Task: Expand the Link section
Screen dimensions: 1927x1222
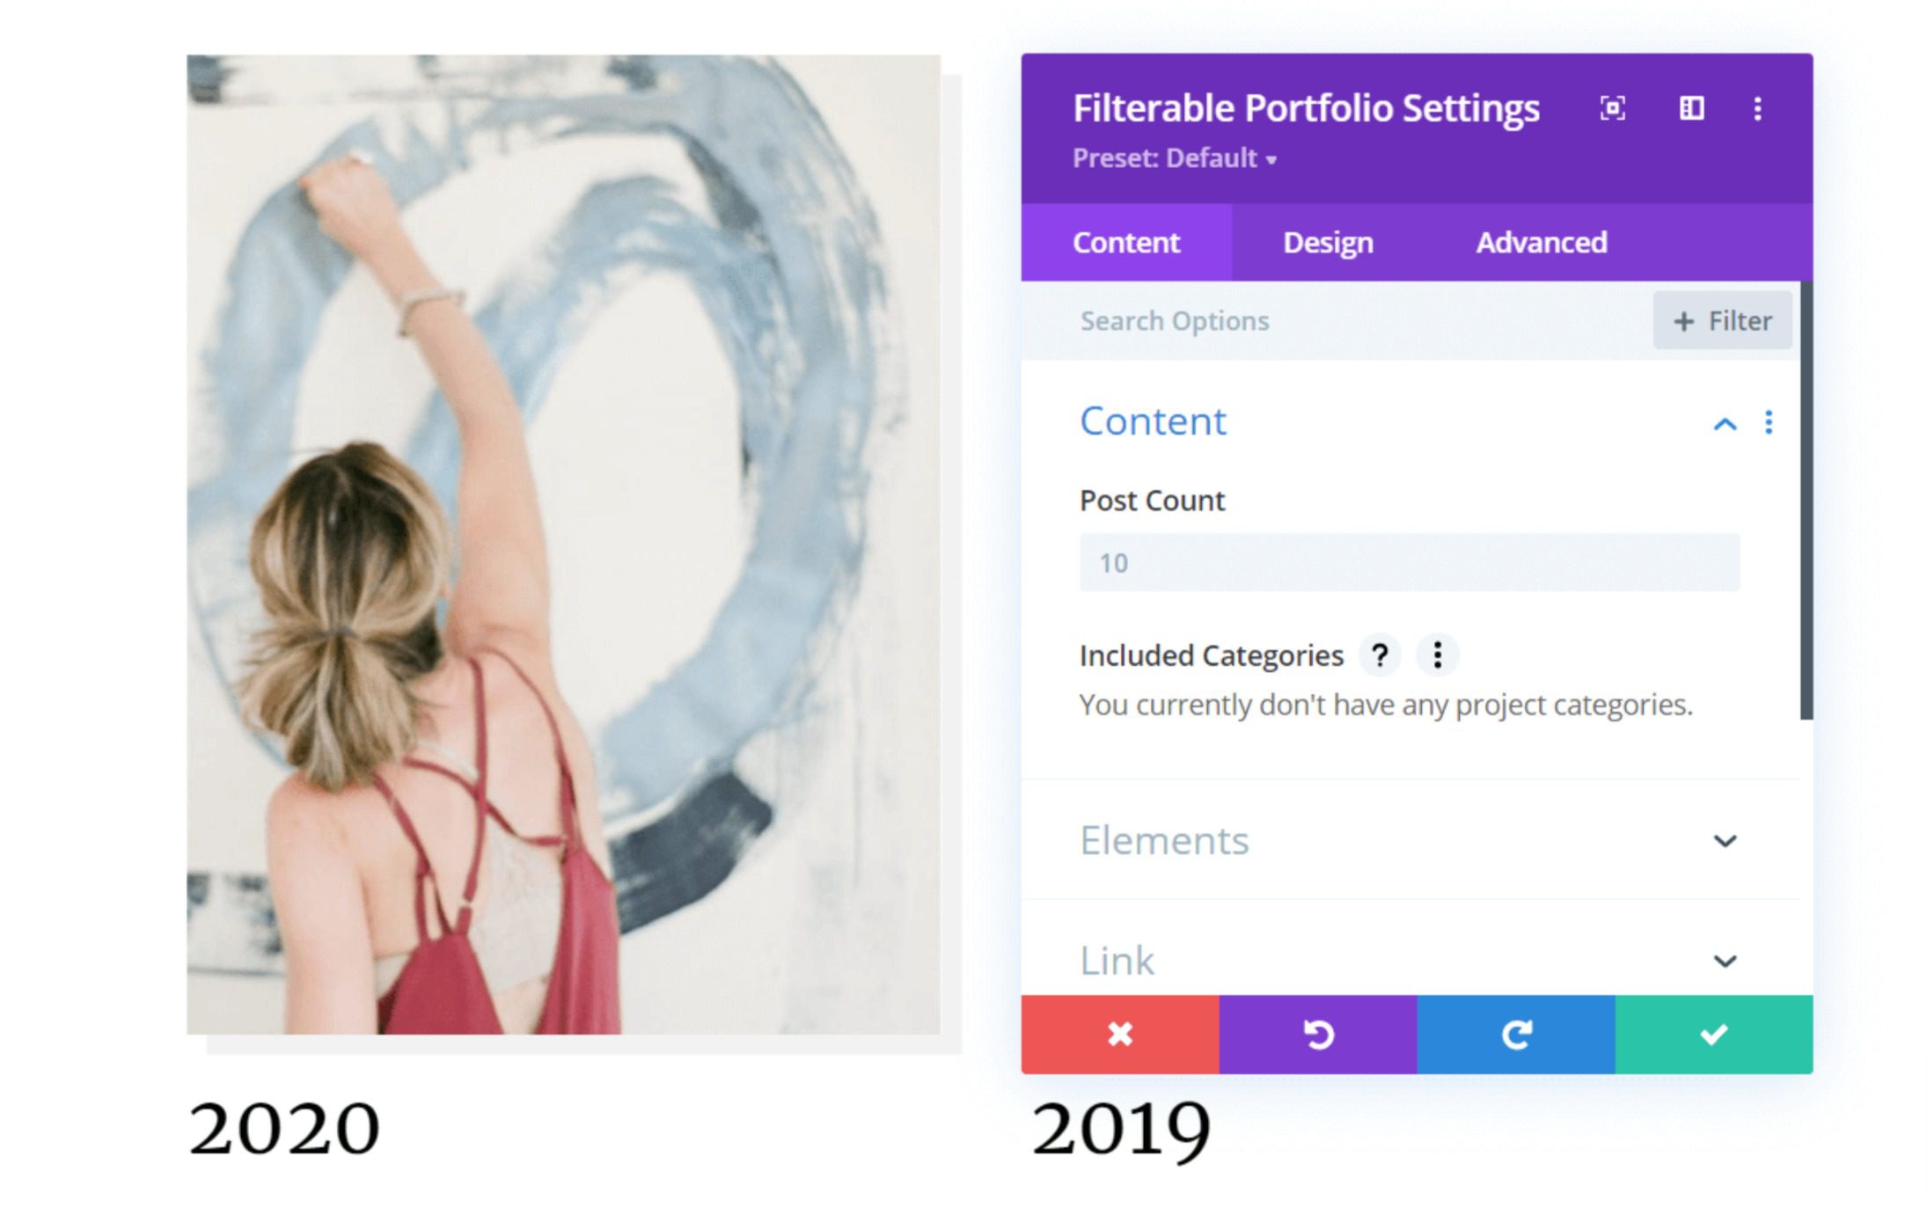Action: click(1725, 961)
